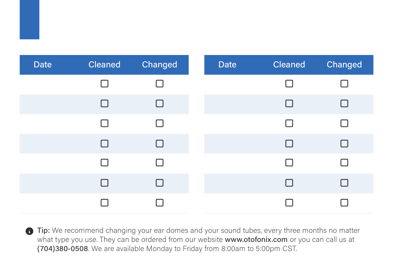Select the right table Changed header
393x275 pixels.
click(x=344, y=65)
